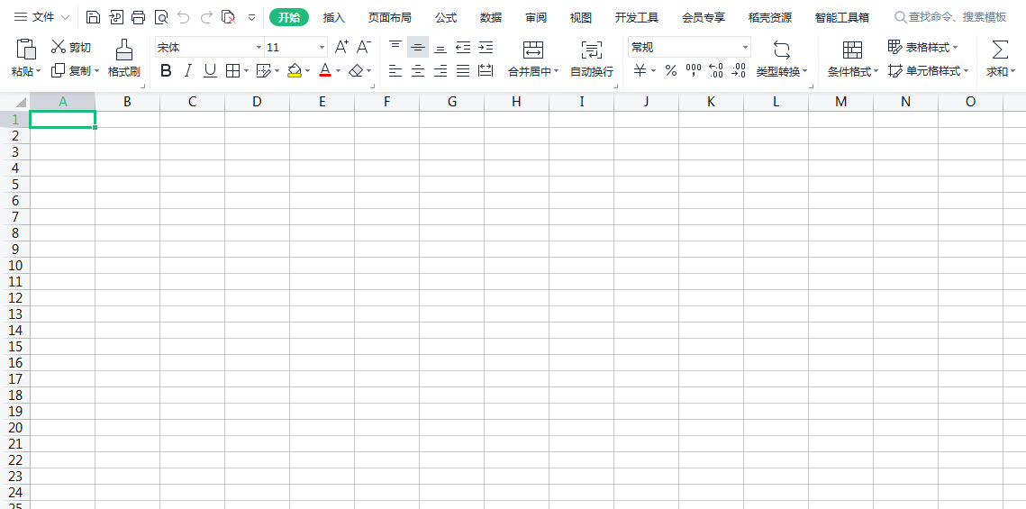Toggle Italic formatting
Viewport: 1026px width, 509px height.
[187, 70]
